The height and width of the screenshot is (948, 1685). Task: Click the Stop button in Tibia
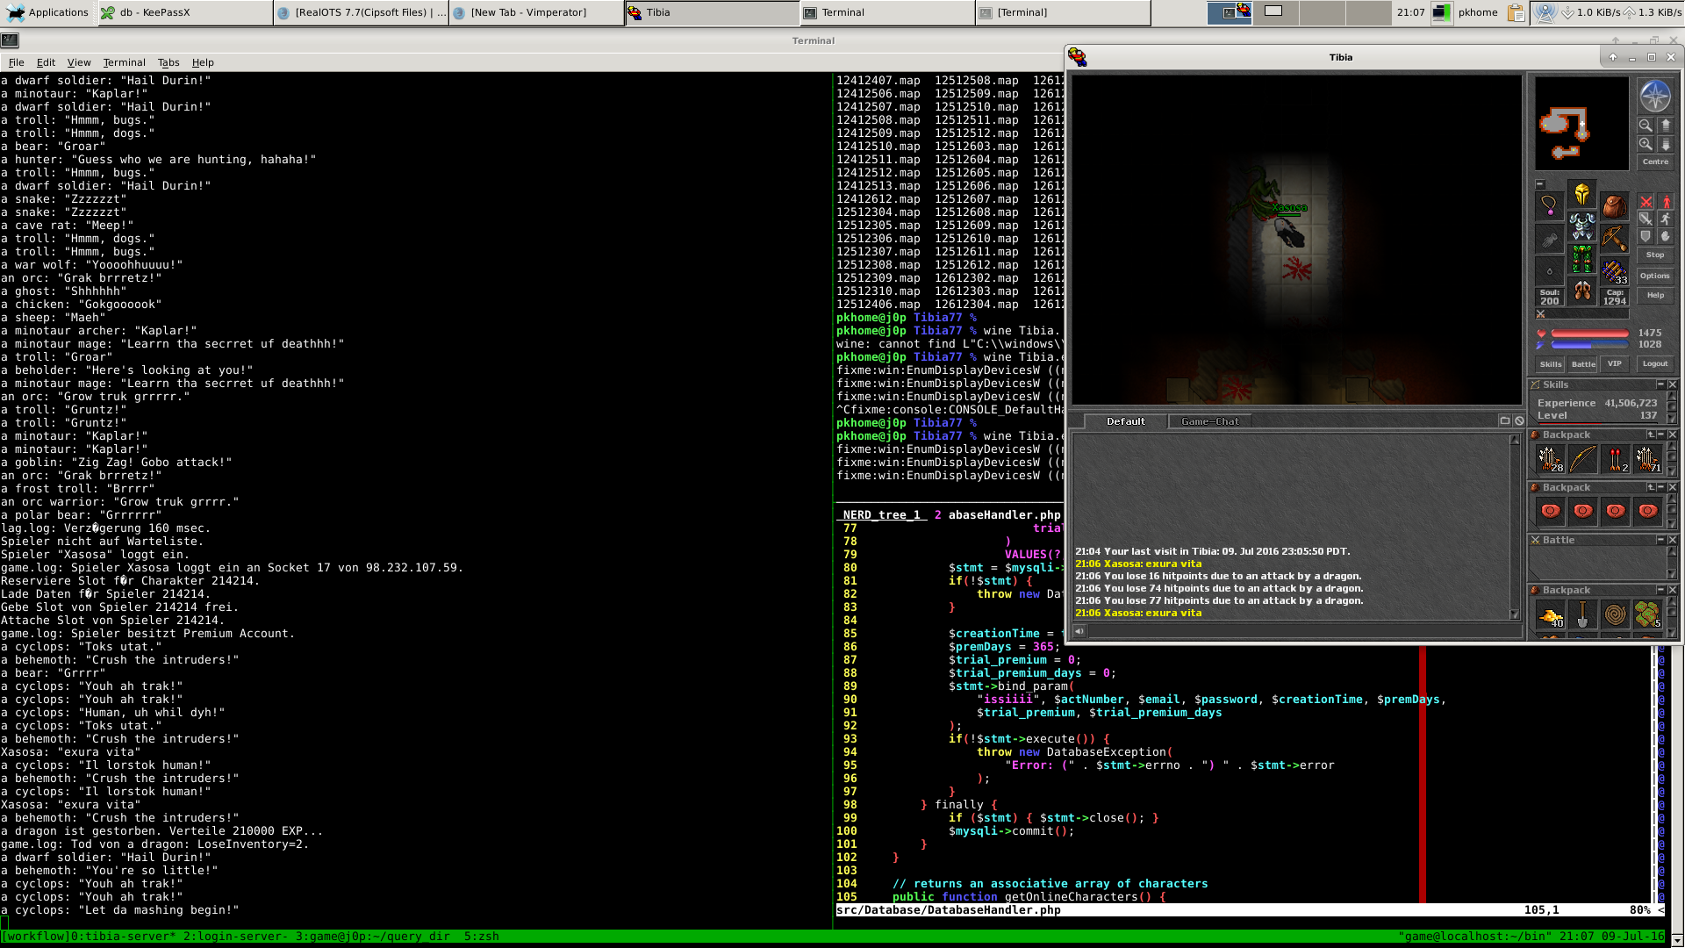[1655, 255]
